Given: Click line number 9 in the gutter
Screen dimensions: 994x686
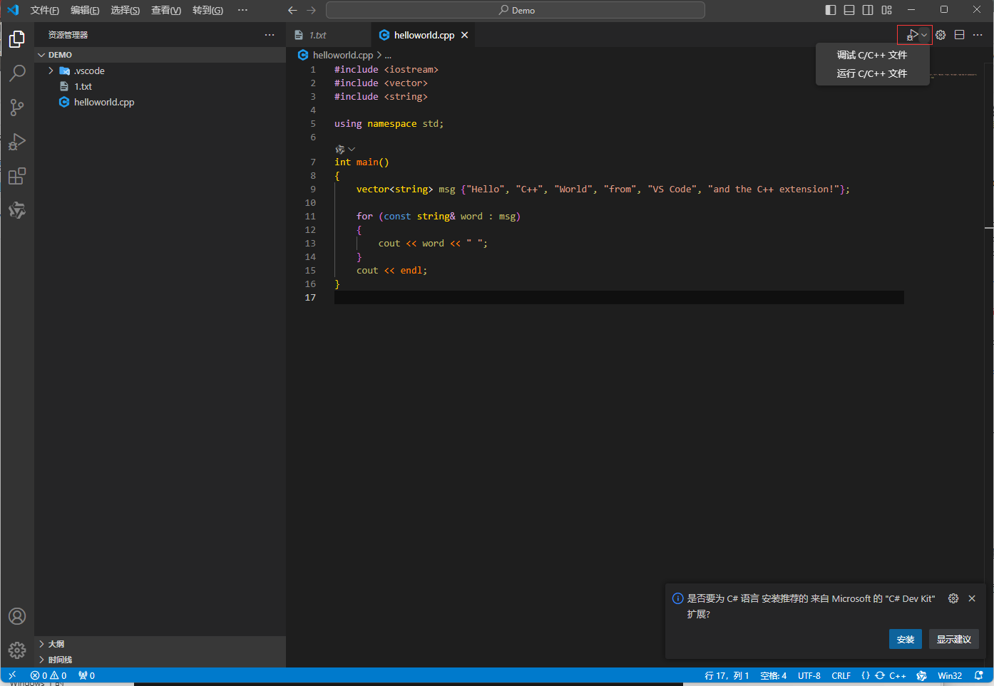Looking at the screenshot, I should 312,189.
